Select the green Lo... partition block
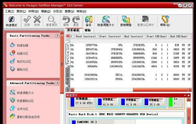 [175, 102]
